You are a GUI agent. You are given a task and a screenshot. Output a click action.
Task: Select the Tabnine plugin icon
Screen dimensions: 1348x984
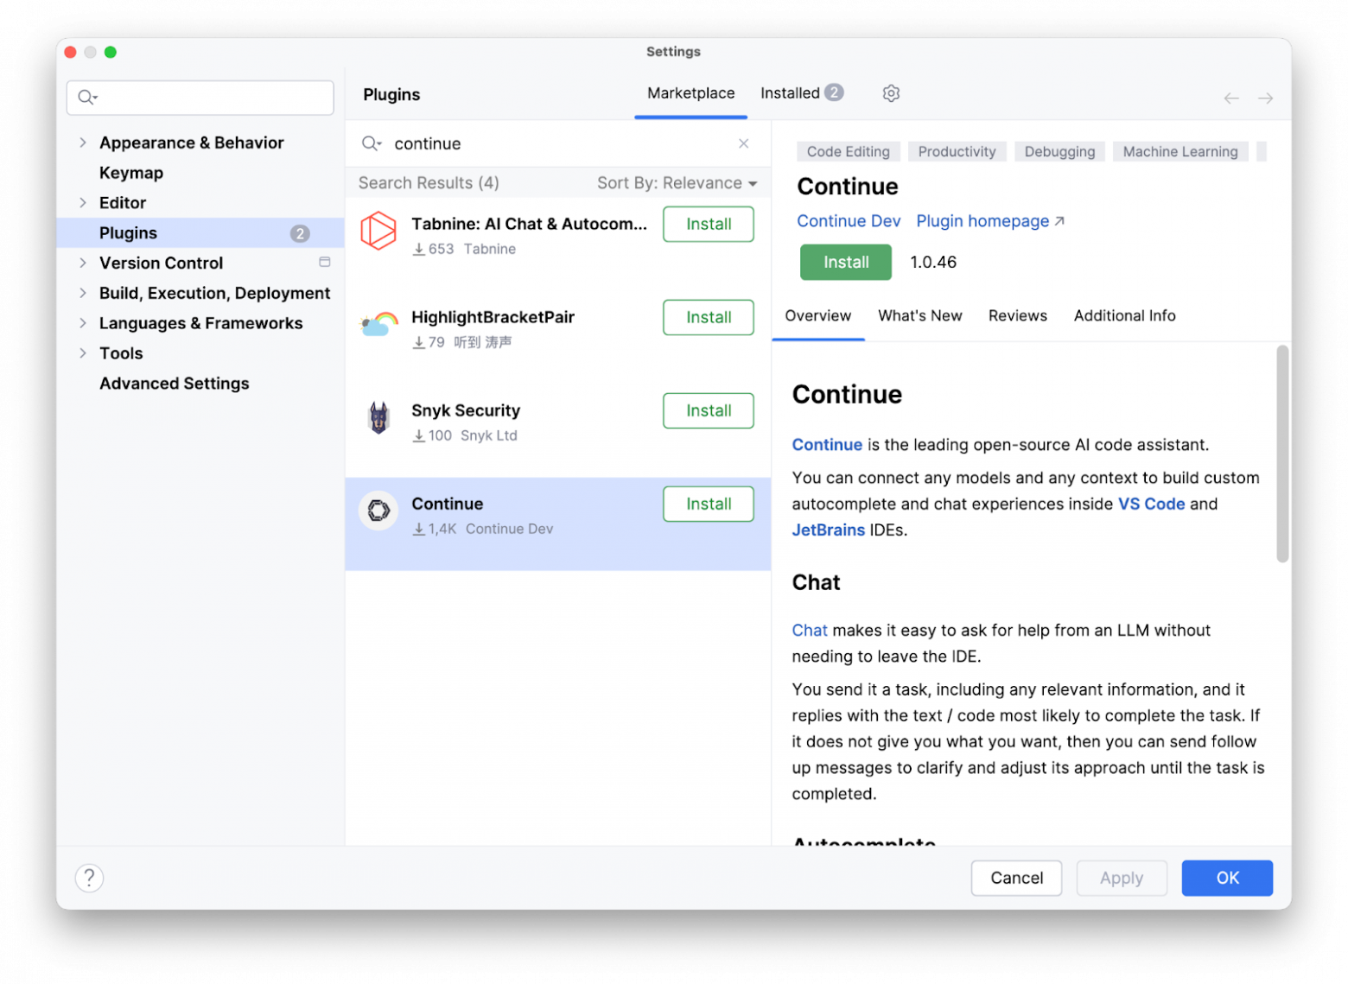coord(378,231)
